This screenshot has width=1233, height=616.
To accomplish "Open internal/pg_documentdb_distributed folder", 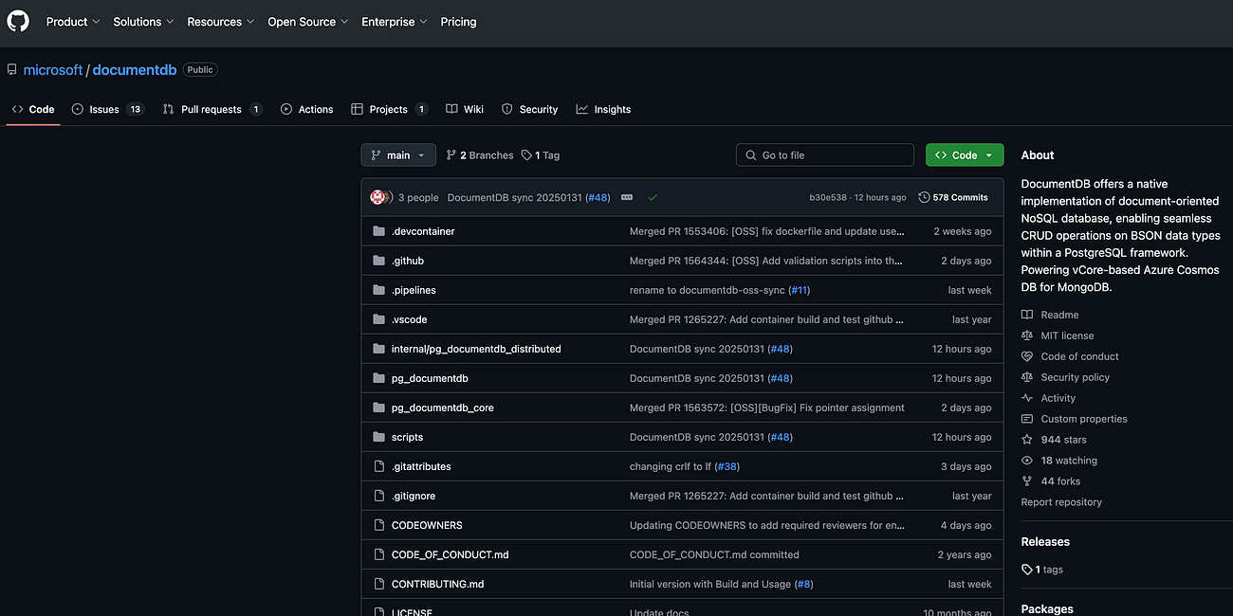I will 476,349.
